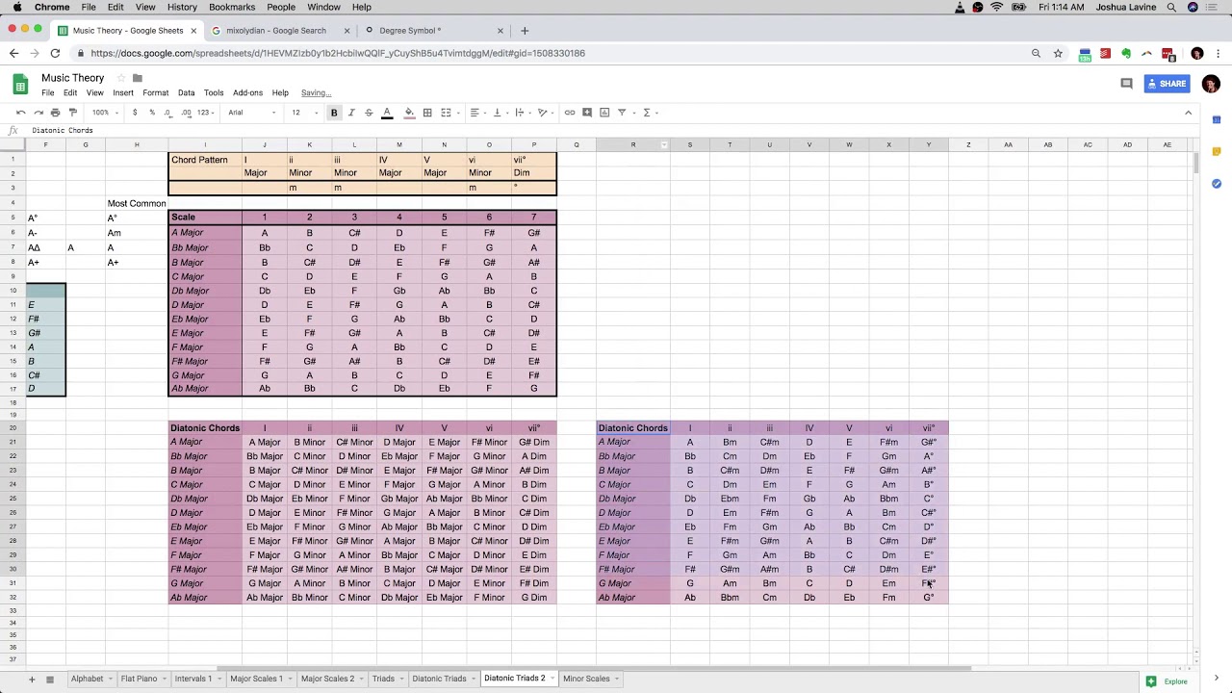Activate the Paint format tool
Image resolution: width=1232 pixels, height=693 pixels.
(72, 113)
